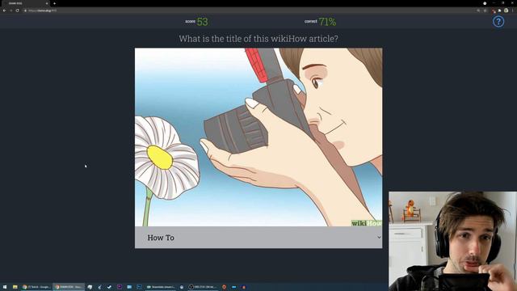Bookmark this page with star icon

tap(485, 11)
